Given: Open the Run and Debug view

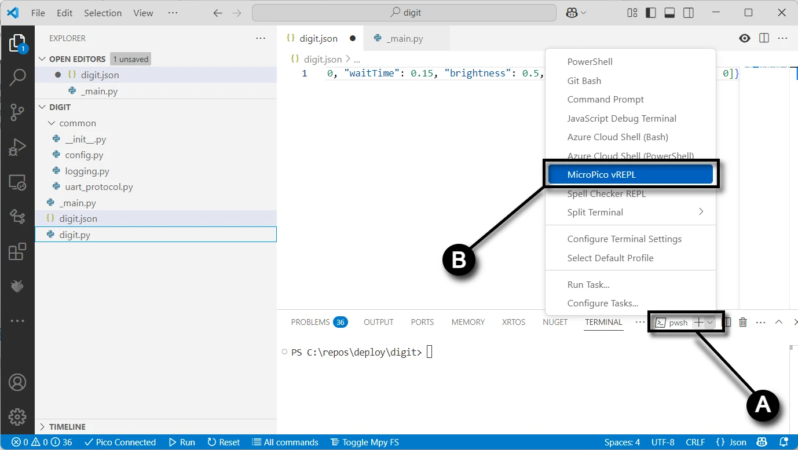Looking at the screenshot, I should point(17,147).
